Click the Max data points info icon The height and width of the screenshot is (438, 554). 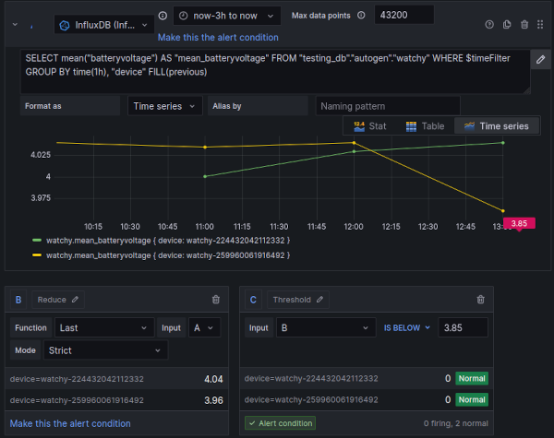(359, 16)
